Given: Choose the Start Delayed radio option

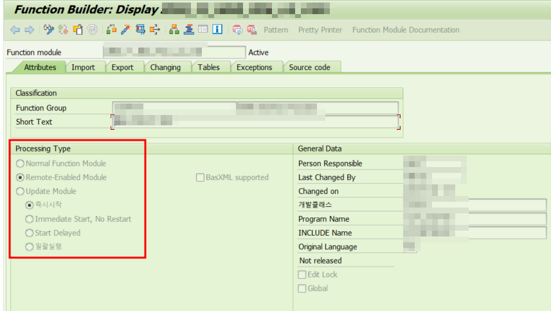Looking at the screenshot, I should [29, 233].
